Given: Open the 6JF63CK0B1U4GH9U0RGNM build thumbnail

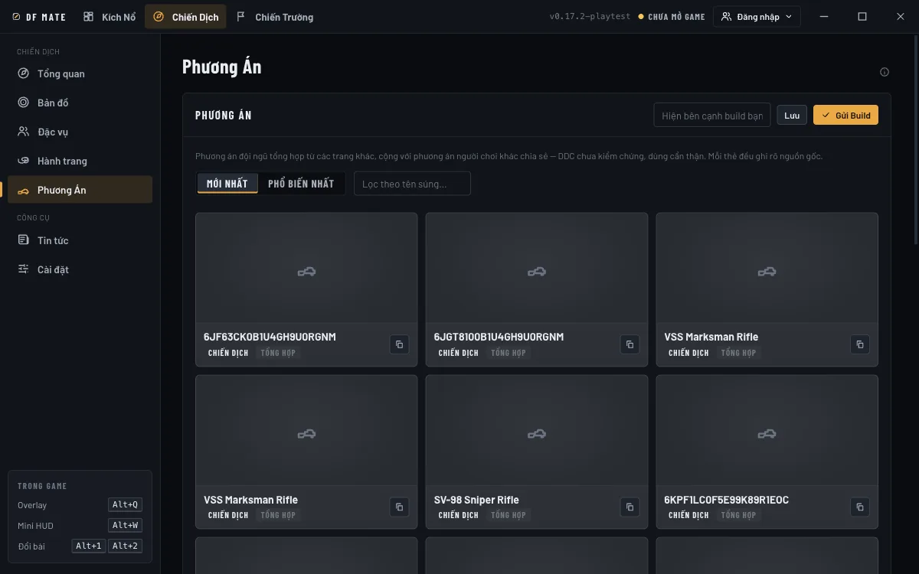Looking at the screenshot, I should point(306,268).
